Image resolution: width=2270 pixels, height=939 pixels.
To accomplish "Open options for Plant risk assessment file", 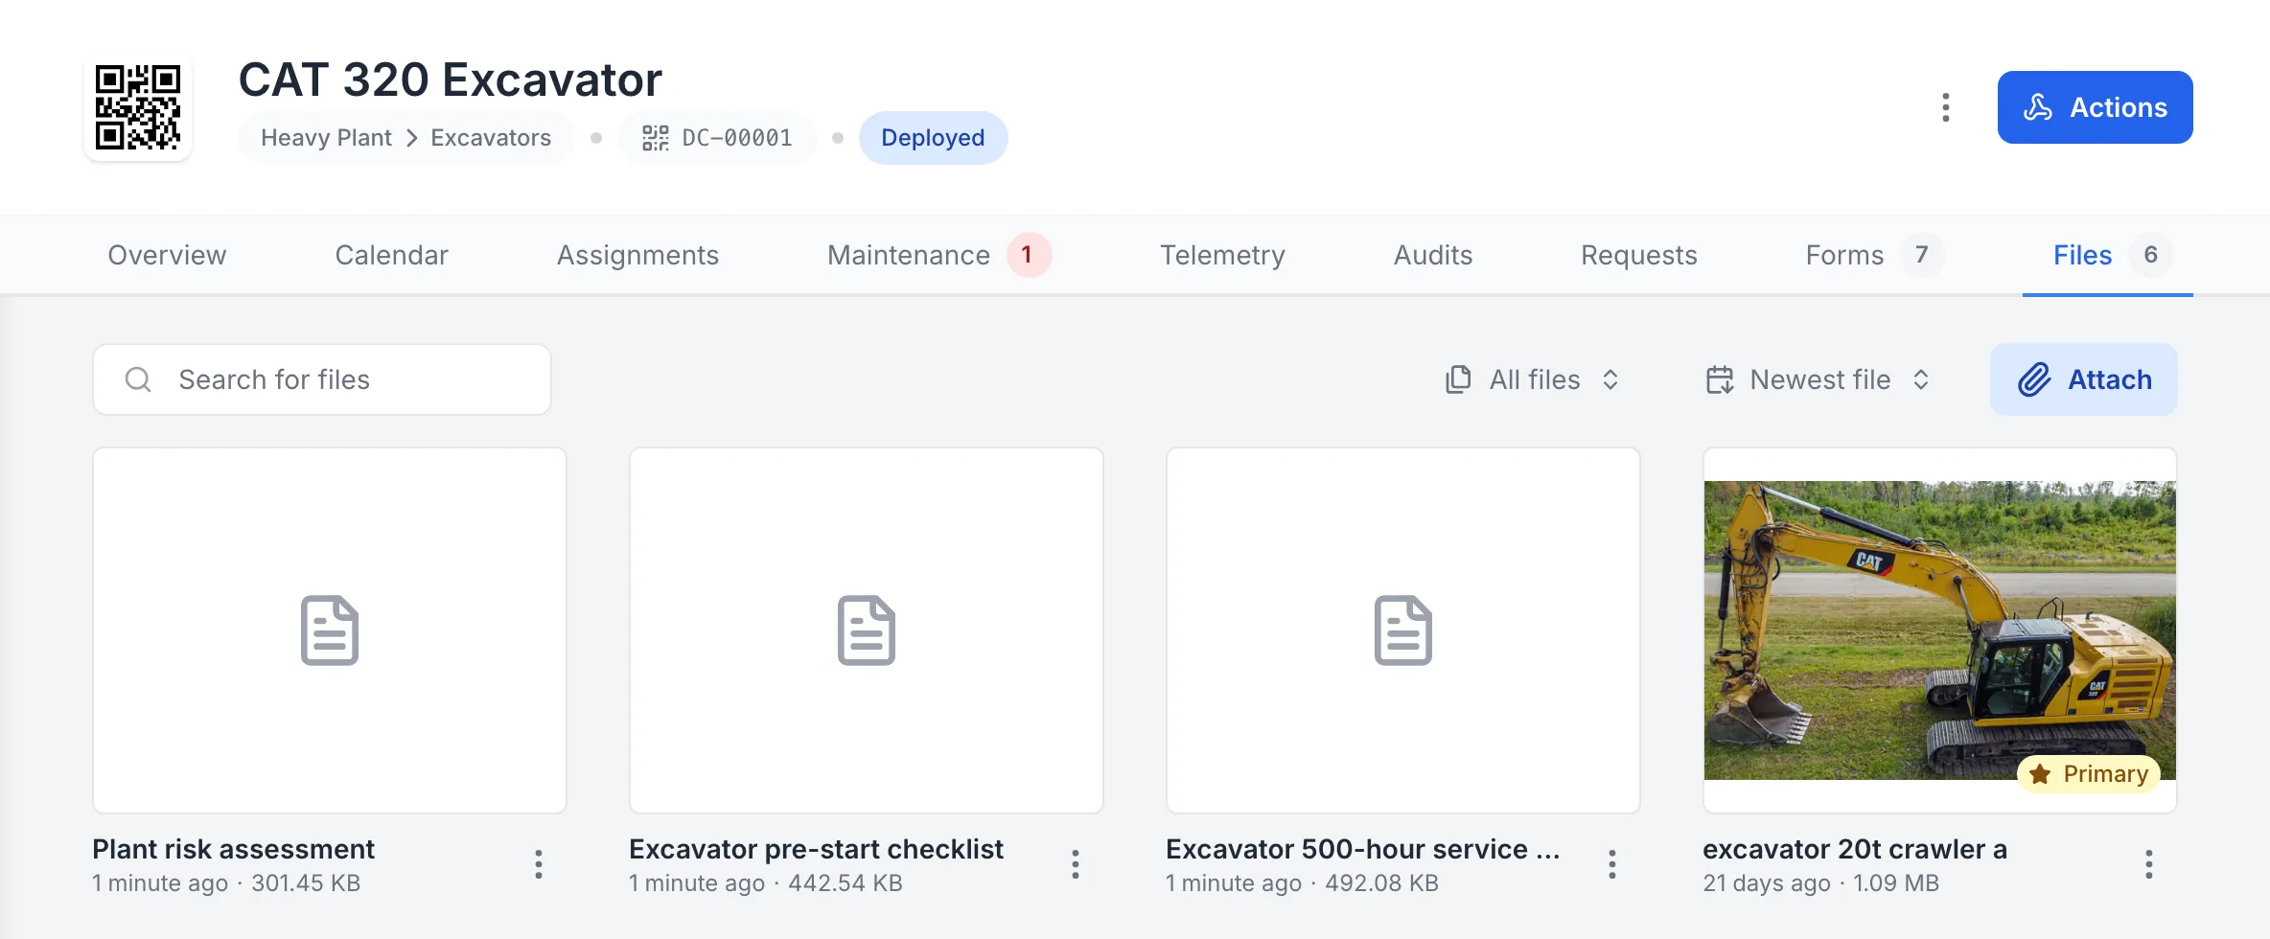I will tap(539, 864).
